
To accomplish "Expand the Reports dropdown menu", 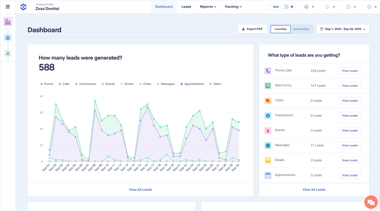I will pos(208,7).
